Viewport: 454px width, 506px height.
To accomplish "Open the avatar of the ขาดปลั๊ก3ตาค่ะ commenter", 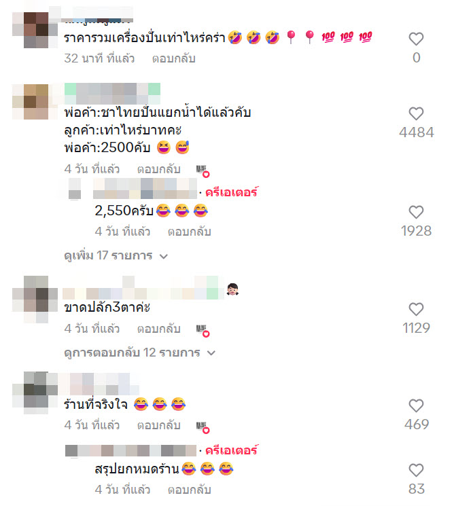I will point(35,300).
